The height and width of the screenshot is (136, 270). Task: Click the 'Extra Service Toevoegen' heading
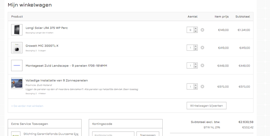click(30, 124)
